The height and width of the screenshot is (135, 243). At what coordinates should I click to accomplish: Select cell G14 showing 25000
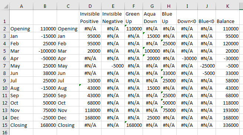coord(152,118)
